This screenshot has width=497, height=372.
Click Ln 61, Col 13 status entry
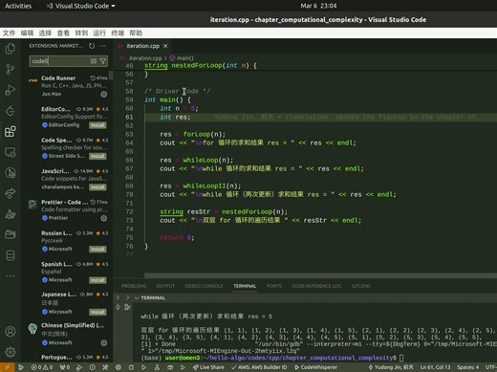point(435,367)
